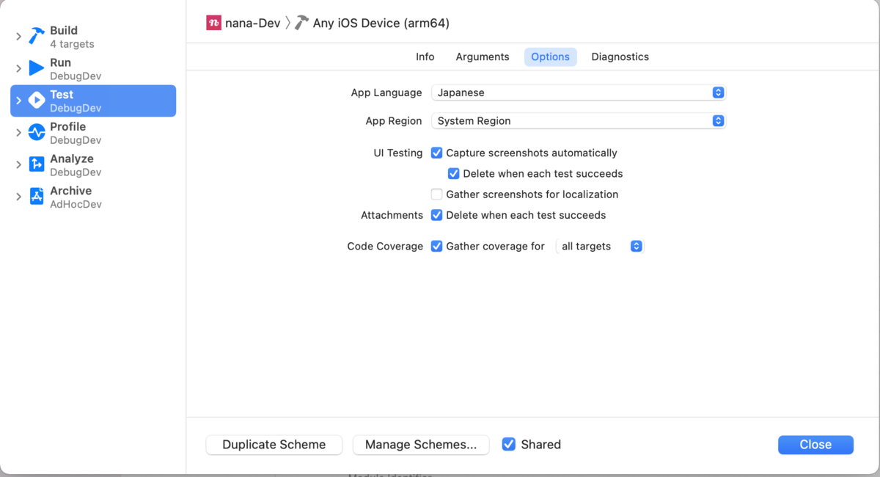Switch to the Arguments tab

[x=483, y=57]
